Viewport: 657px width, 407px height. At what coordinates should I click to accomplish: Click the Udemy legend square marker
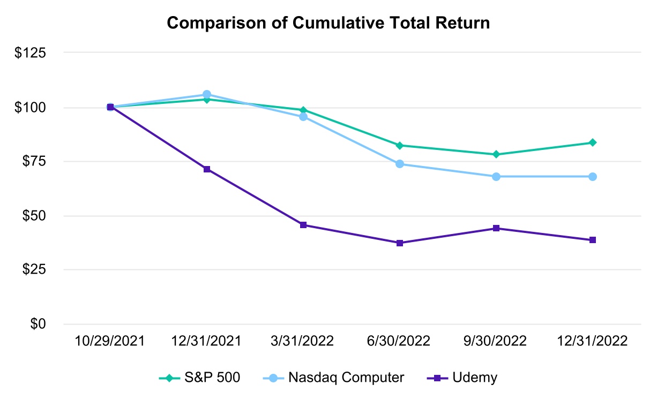pyautogui.click(x=437, y=378)
